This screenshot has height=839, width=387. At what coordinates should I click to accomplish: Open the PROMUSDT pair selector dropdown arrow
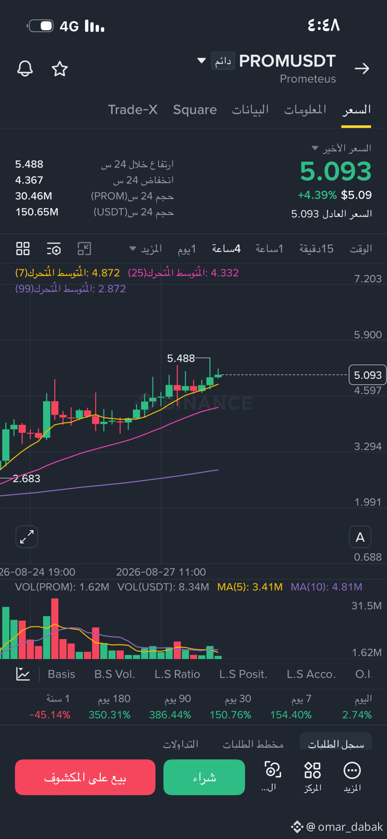pos(201,61)
